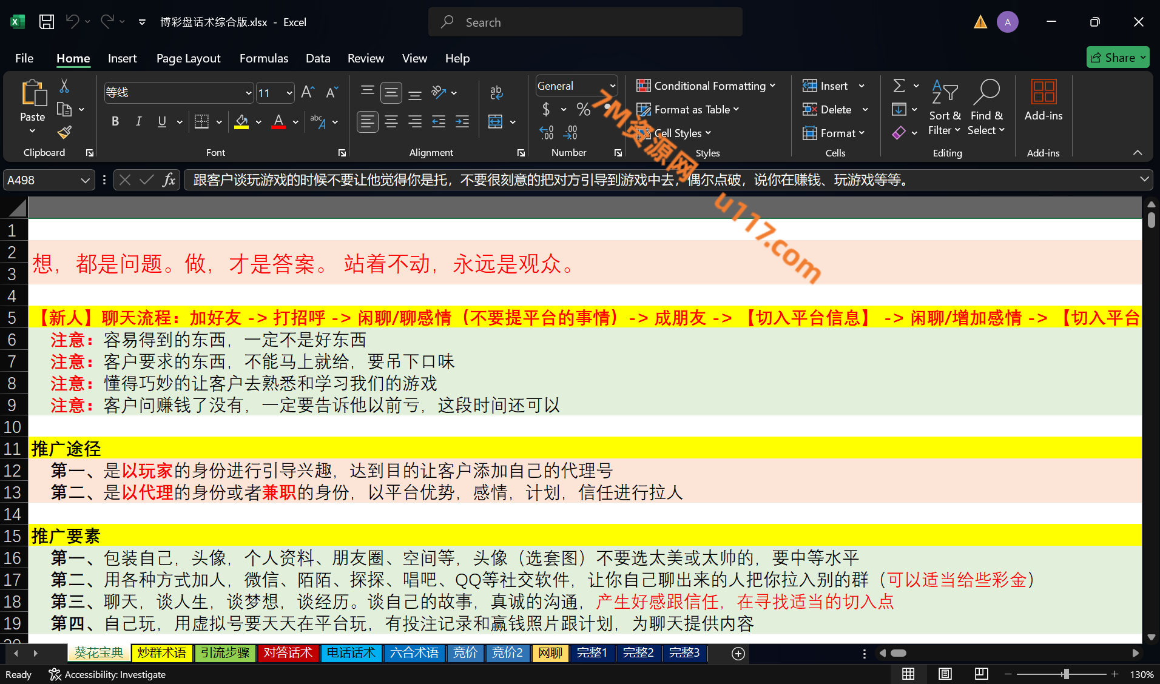The height and width of the screenshot is (684, 1160).
Task: Click the Merge & Center icon
Action: 496,122
